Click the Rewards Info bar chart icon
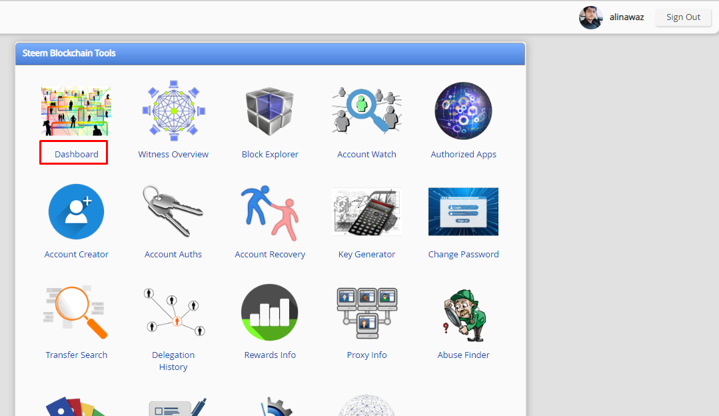Viewport: 719px width, 416px height. point(270,312)
